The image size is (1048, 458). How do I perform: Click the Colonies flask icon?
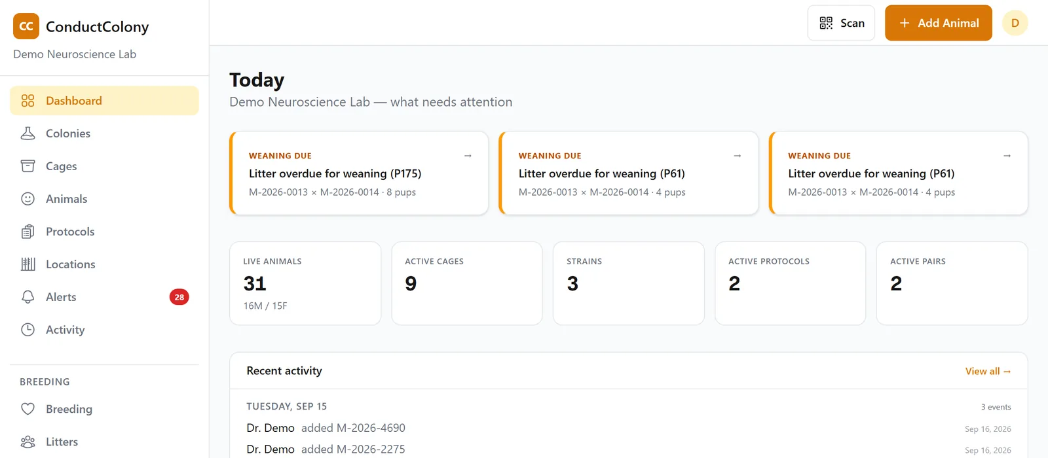[28, 133]
